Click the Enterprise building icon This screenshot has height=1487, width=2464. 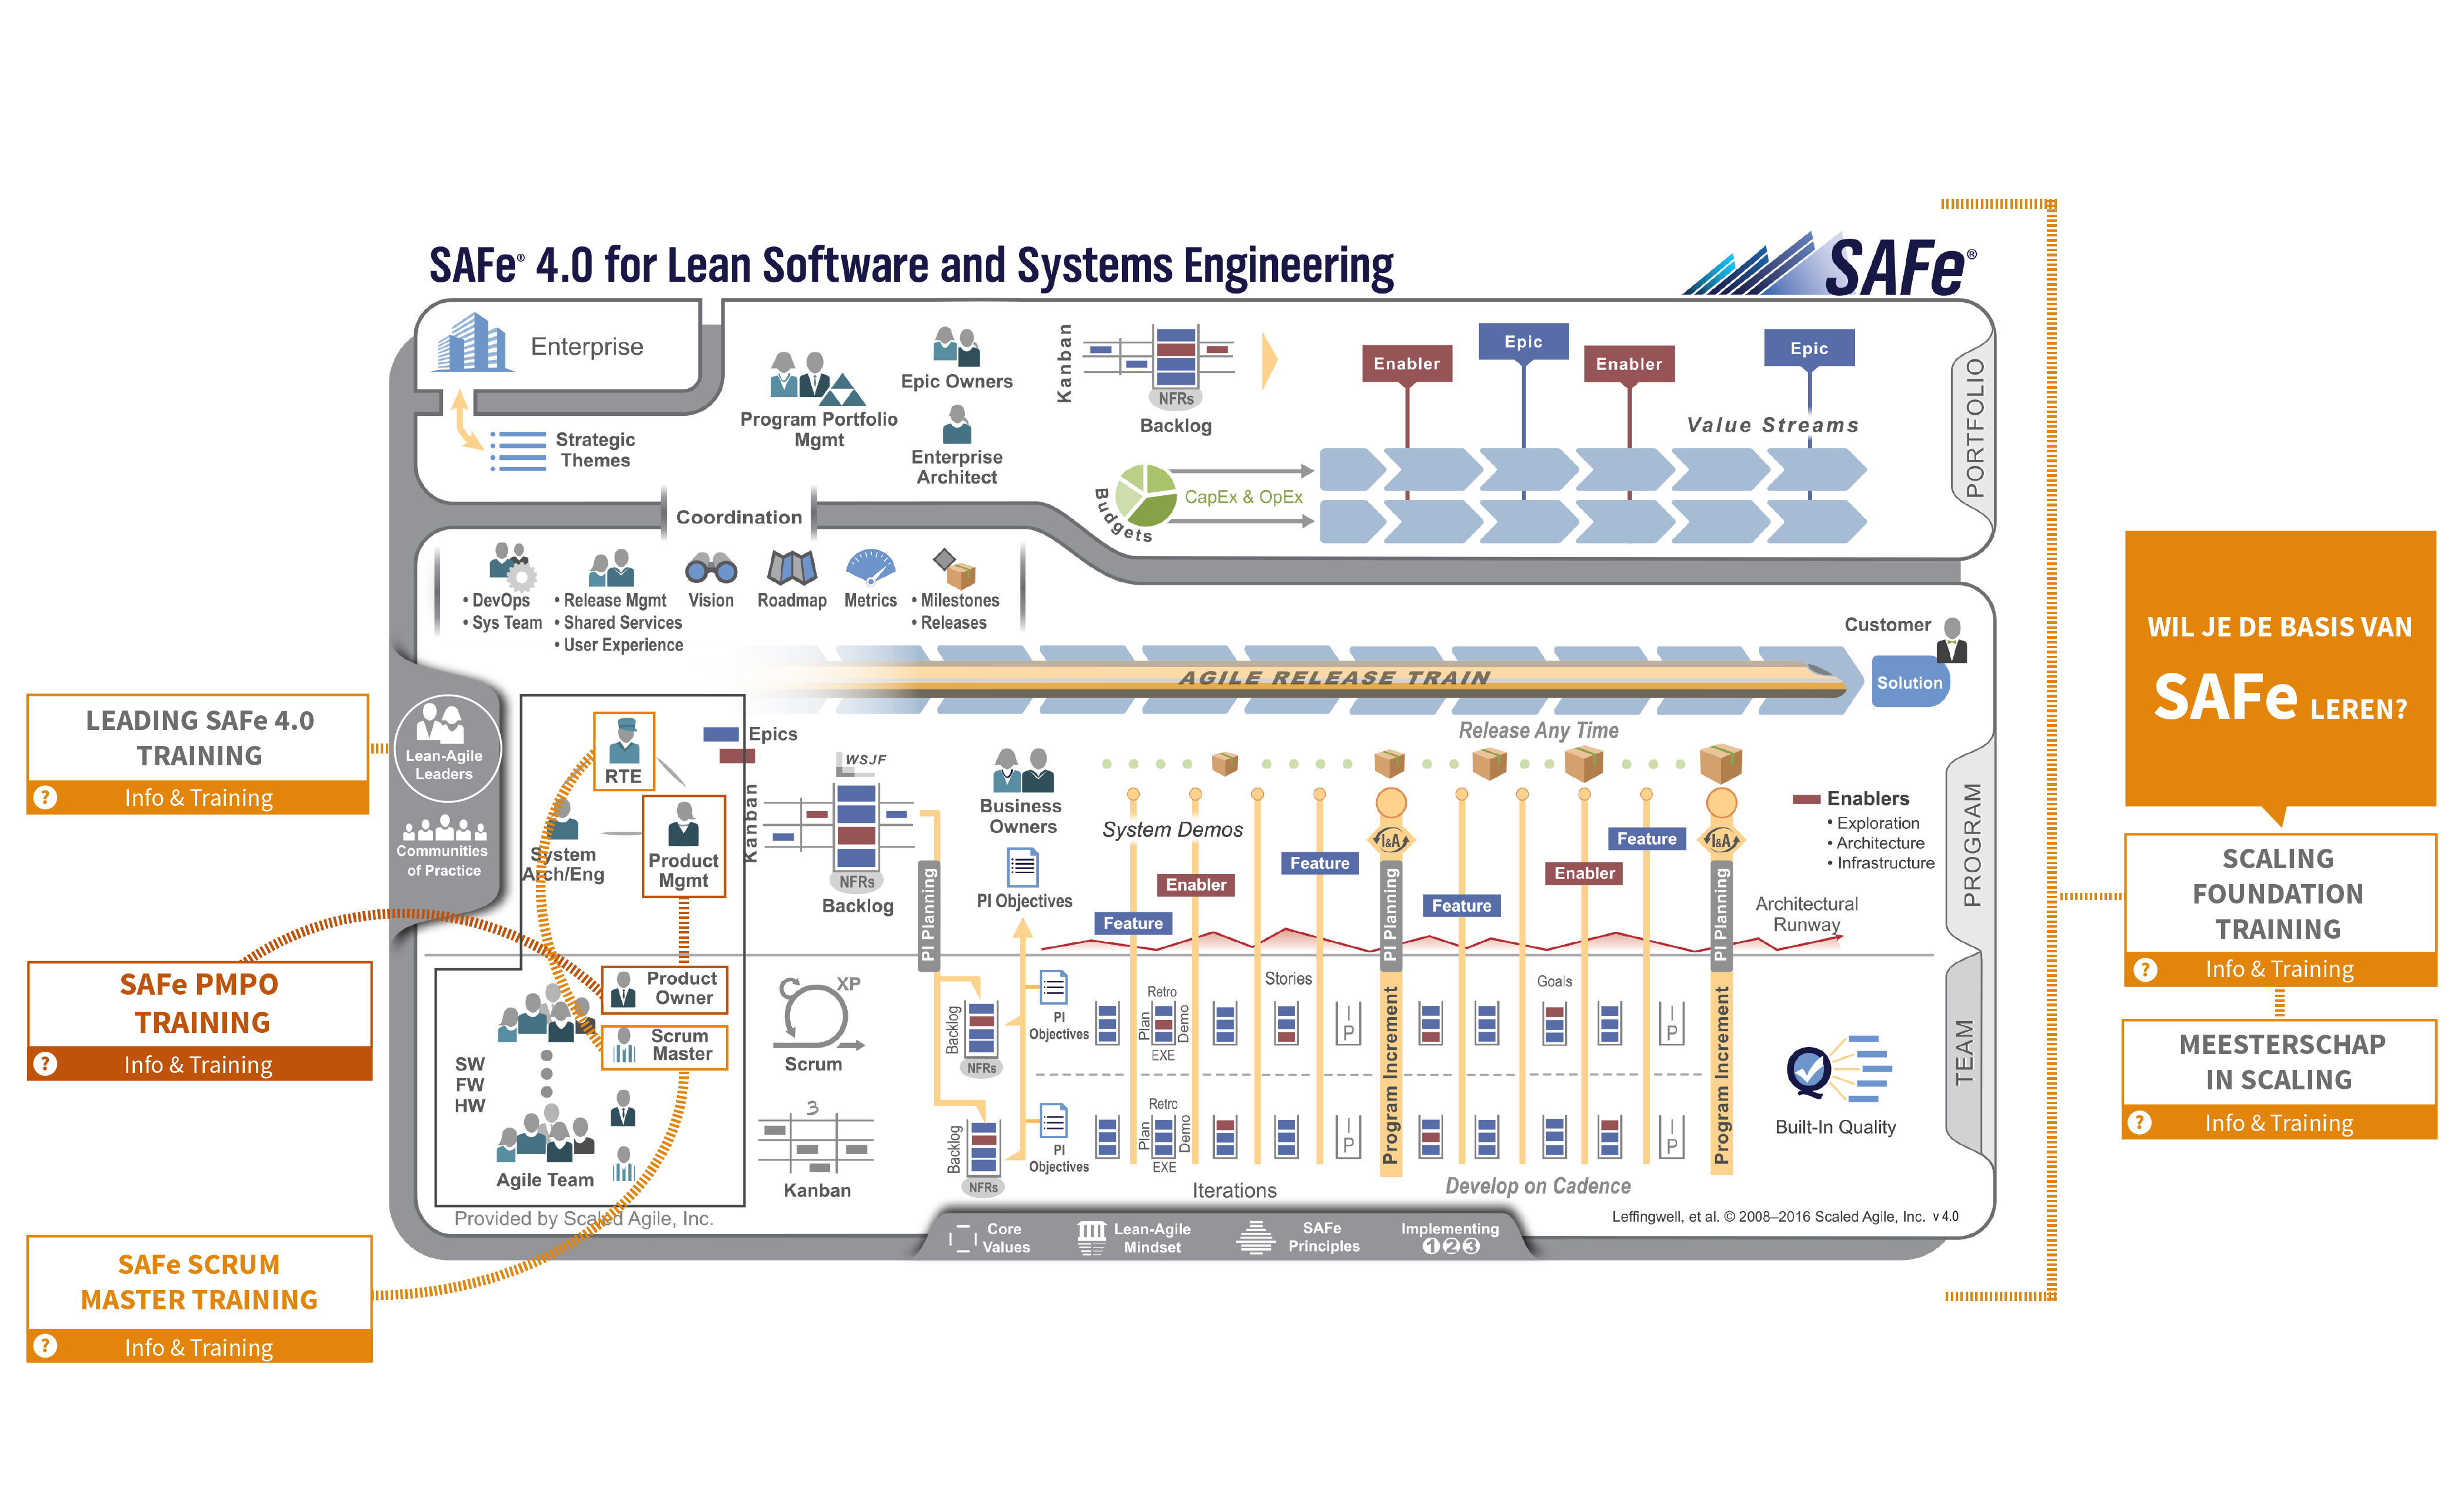point(472,342)
